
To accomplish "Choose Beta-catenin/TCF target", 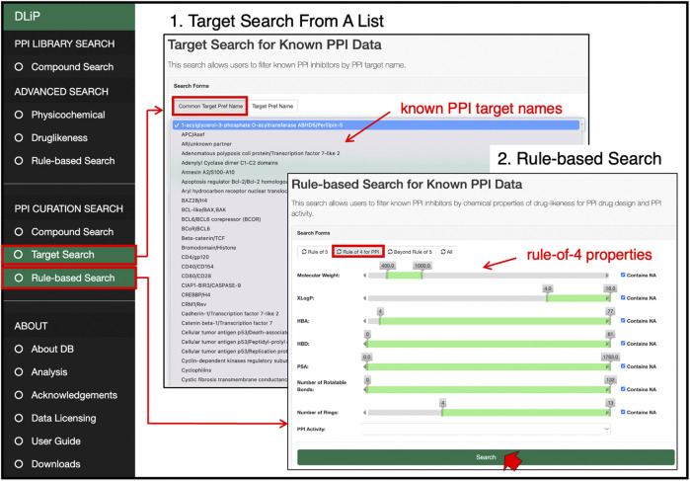I will coord(203,238).
